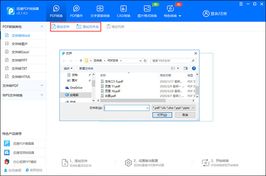Open 迅捷视频转换器 product recommendation
Screen dimensions: 266x176
pos(23,153)
